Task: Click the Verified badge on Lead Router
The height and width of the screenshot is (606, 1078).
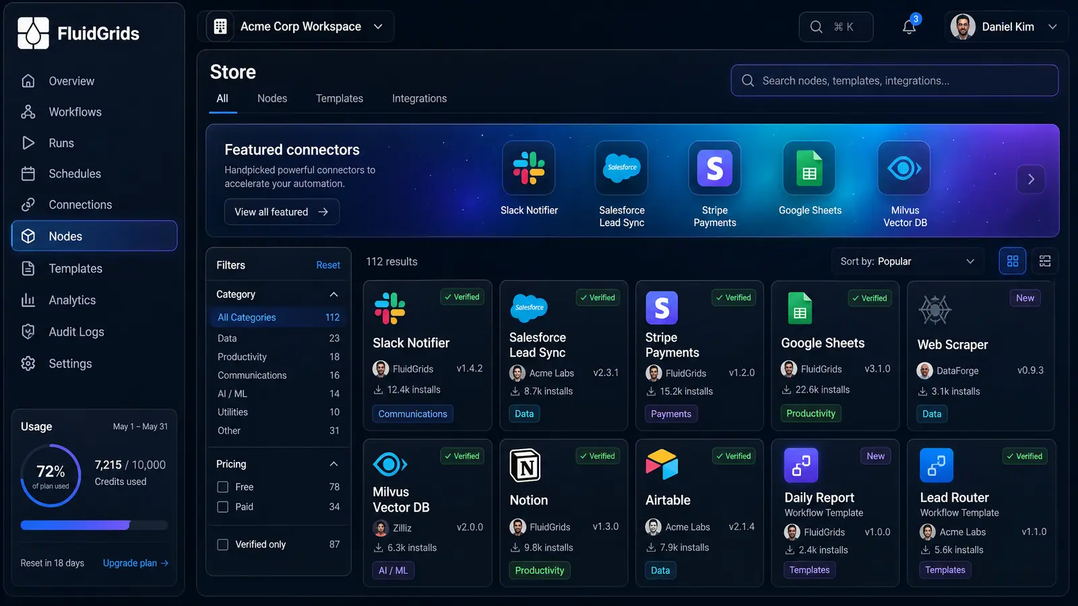Action: [1024, 457]
